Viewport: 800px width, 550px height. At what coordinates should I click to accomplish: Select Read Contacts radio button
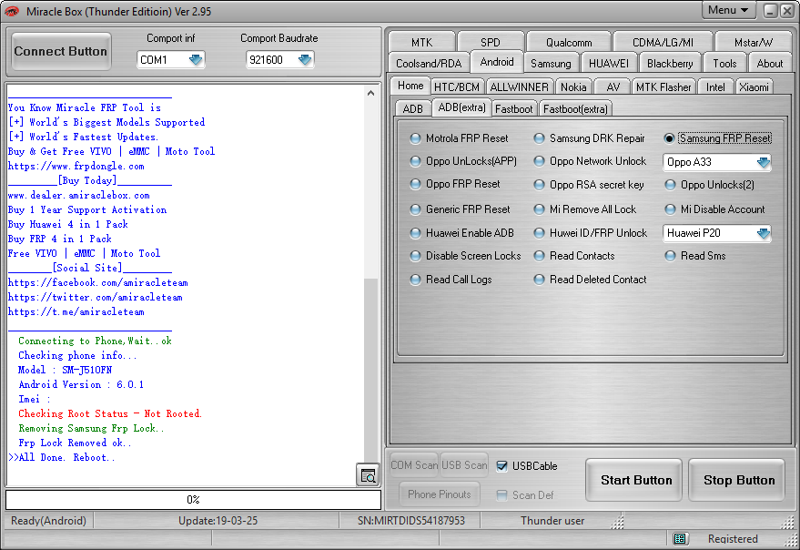(x=574, y=256)
